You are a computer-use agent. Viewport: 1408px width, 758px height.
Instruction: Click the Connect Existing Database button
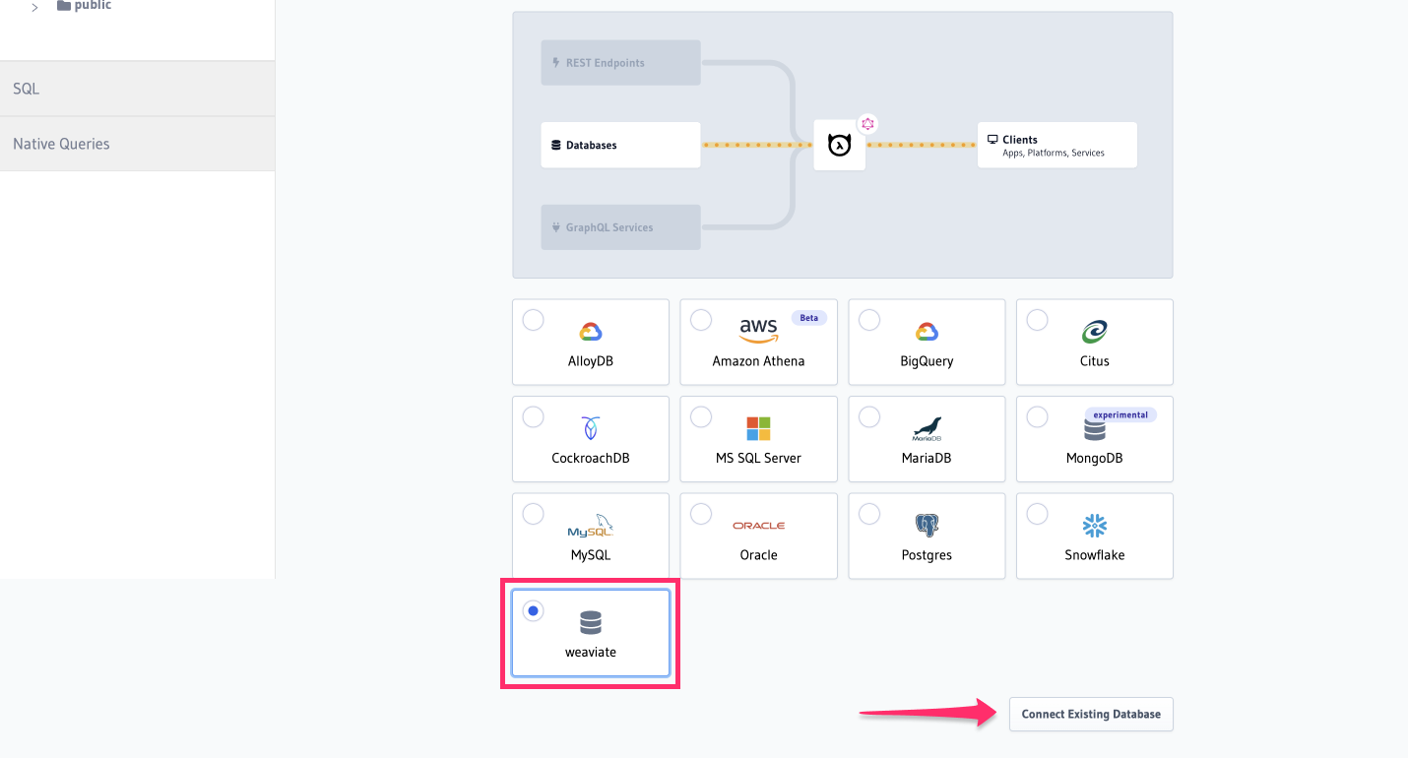pos(1091,714)
